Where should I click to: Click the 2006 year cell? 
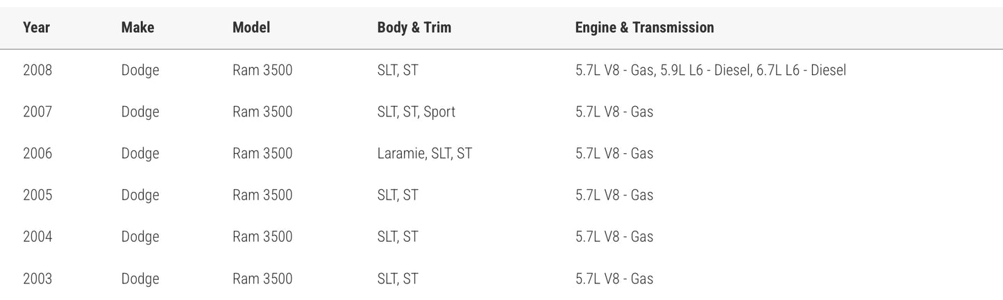point(37,153)
